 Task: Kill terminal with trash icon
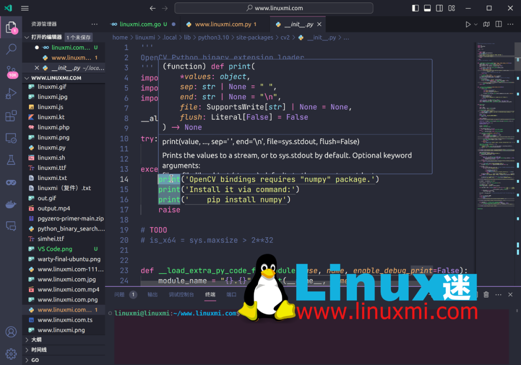pos(486,295)
